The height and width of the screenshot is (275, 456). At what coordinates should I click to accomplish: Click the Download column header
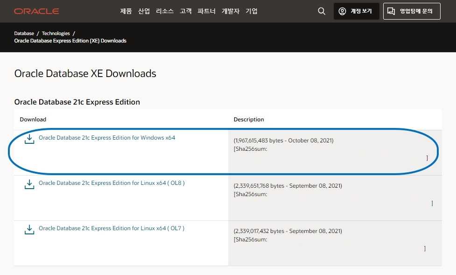point(33,120)
